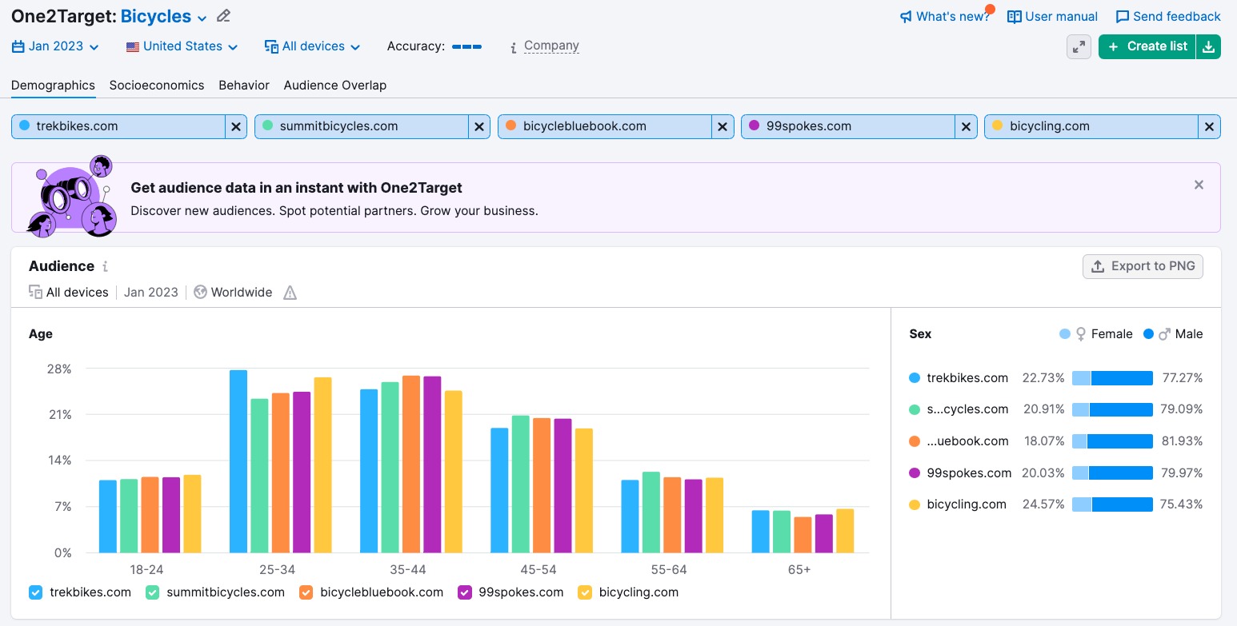1237x626 pixels.
Task: Remove trekbikes.com with its X icon
Action: point(236,126)
